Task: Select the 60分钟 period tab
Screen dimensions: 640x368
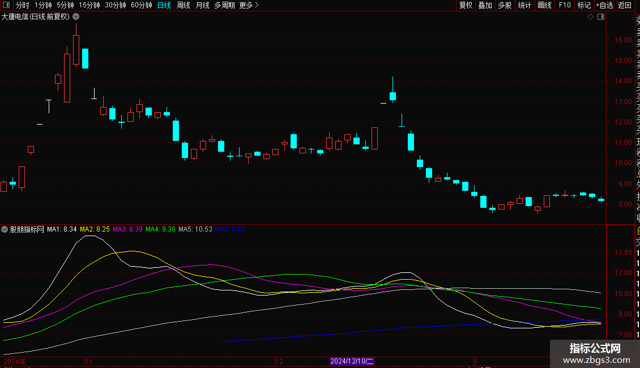Action: 141,5
